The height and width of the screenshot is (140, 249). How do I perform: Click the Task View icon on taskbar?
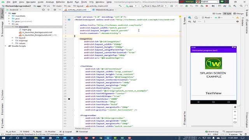pyautogui.click(x=24, y=138)
